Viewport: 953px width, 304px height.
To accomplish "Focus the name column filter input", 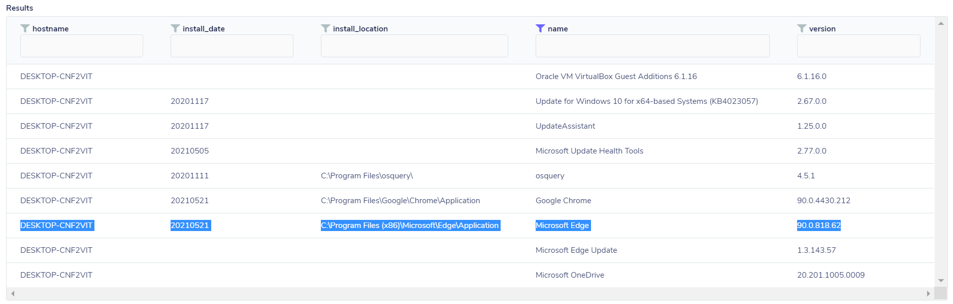I will [x=652, y=46].
